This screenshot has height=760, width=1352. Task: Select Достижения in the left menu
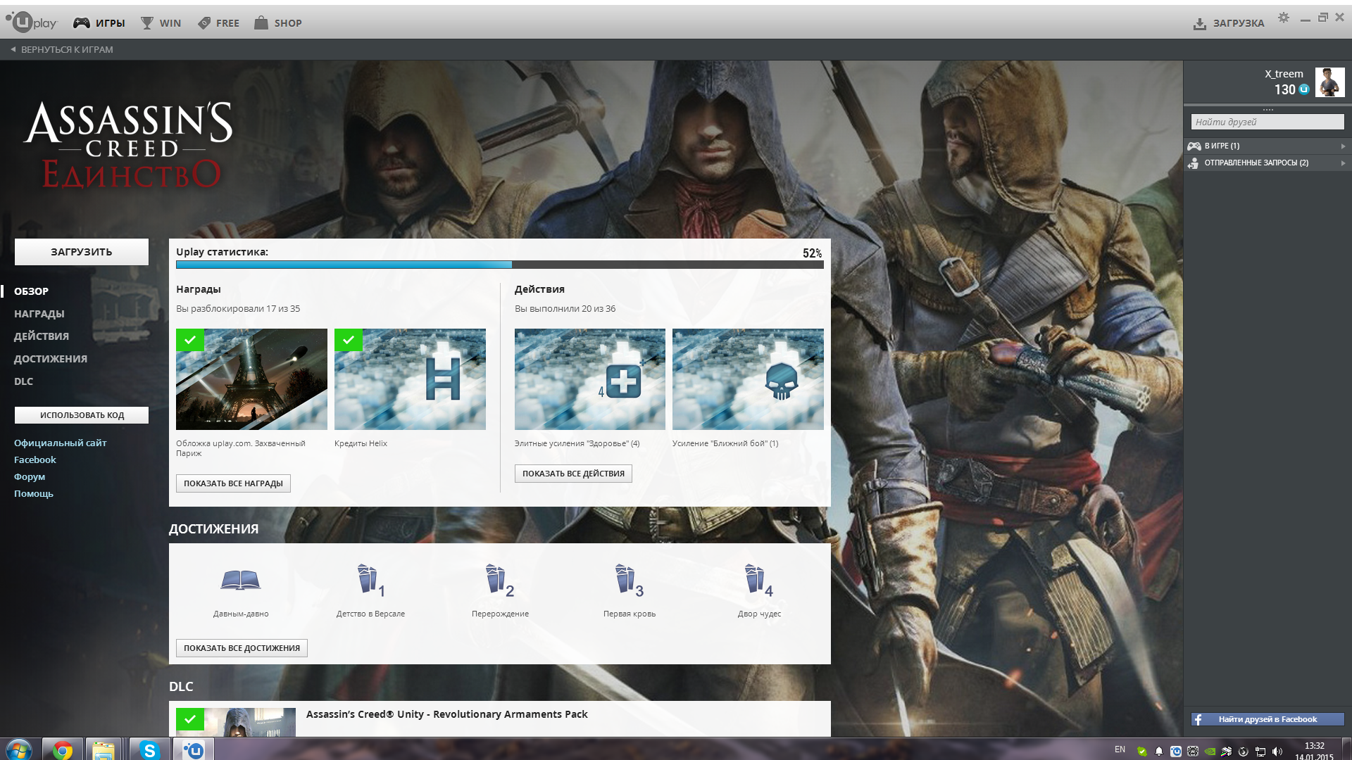(x=51, y=359)
